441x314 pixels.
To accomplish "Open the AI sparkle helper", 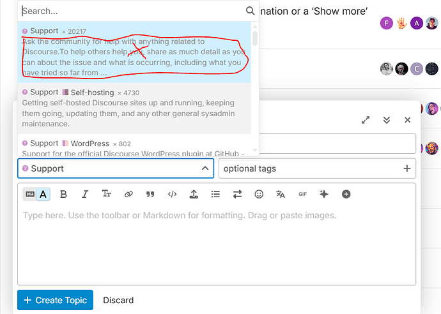I will coord(324,194).
